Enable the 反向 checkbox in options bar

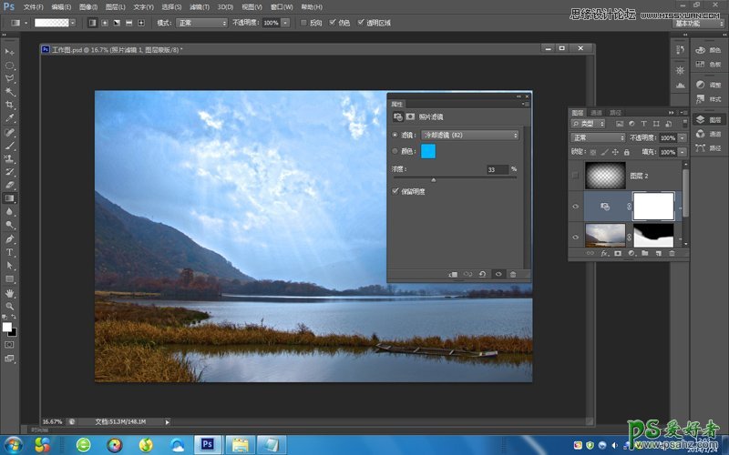pos(303,22)
